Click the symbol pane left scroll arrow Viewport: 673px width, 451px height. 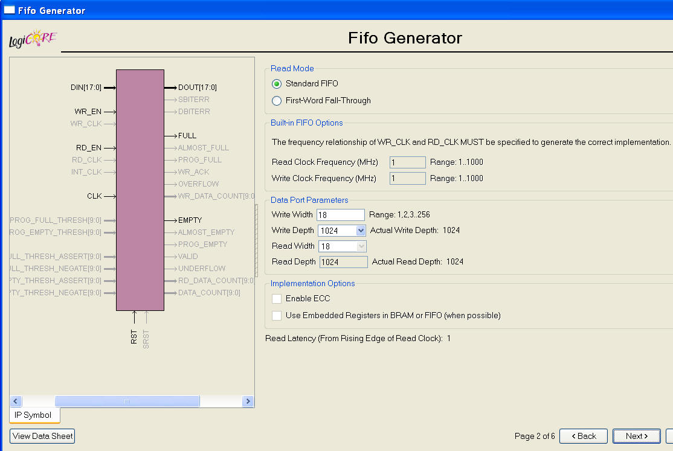[x=16, y=401]
